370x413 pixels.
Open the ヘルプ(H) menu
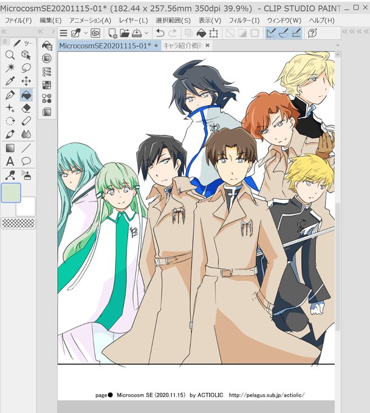[x=321, y=20]
